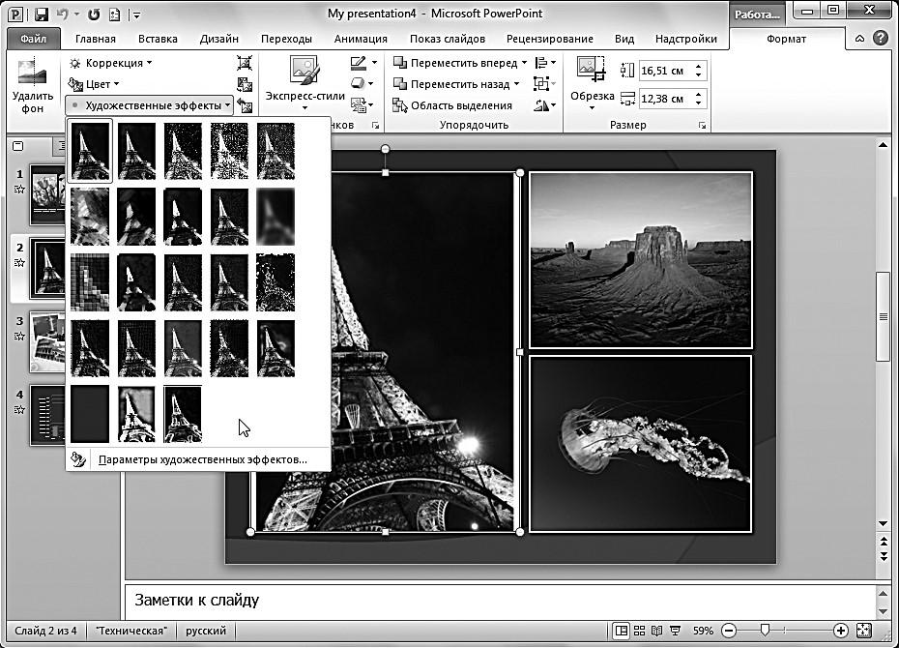Switch to the Дизайн tab
The width and height of the screenshot is (899, 648).
[x=219, y=39]
